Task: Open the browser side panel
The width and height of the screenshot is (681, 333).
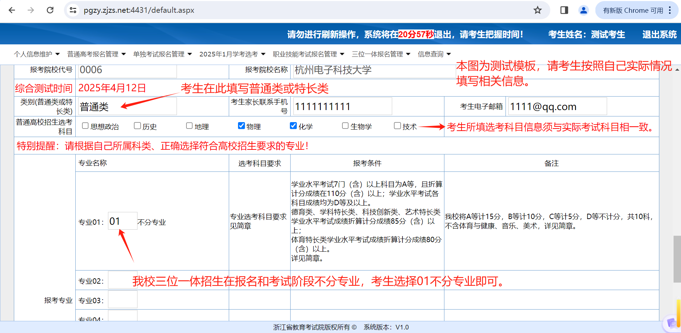Action: coord(564,10)
